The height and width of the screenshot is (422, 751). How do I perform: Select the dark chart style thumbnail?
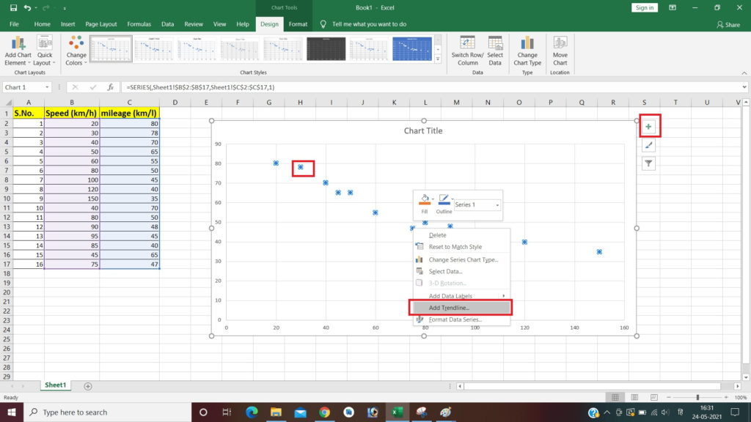[326, 49]
